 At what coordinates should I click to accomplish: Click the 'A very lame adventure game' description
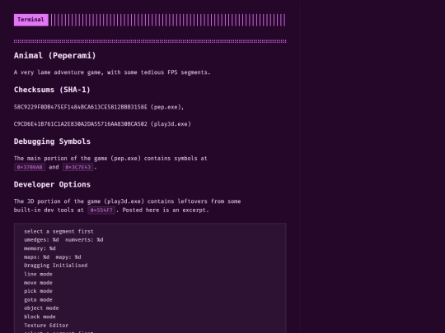tap(112, 72)
